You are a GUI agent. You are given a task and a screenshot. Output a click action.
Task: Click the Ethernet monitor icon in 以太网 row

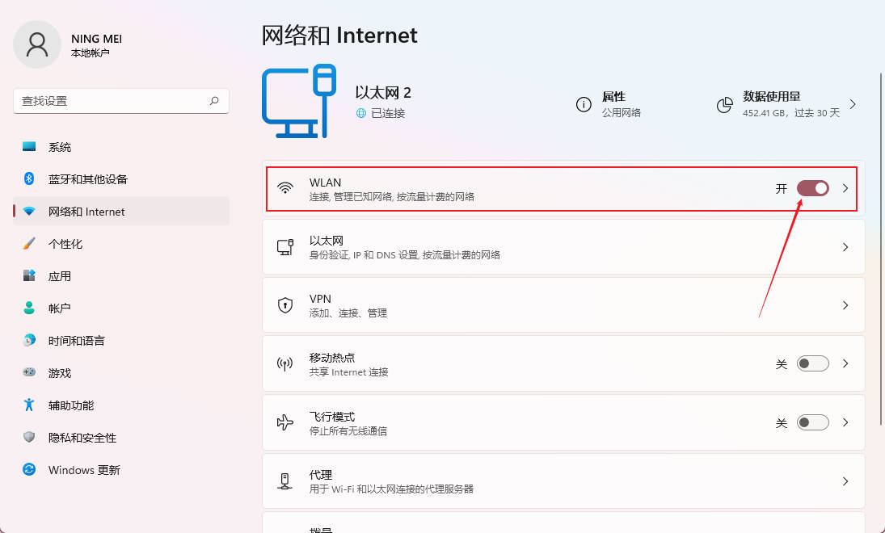pyautogui.click(x=285, y=247)
